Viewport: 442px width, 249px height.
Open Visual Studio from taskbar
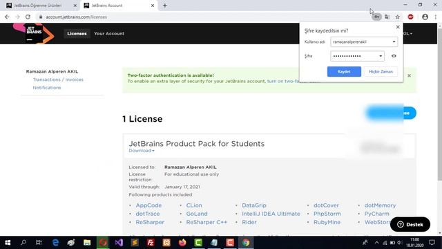coord(119,243)
